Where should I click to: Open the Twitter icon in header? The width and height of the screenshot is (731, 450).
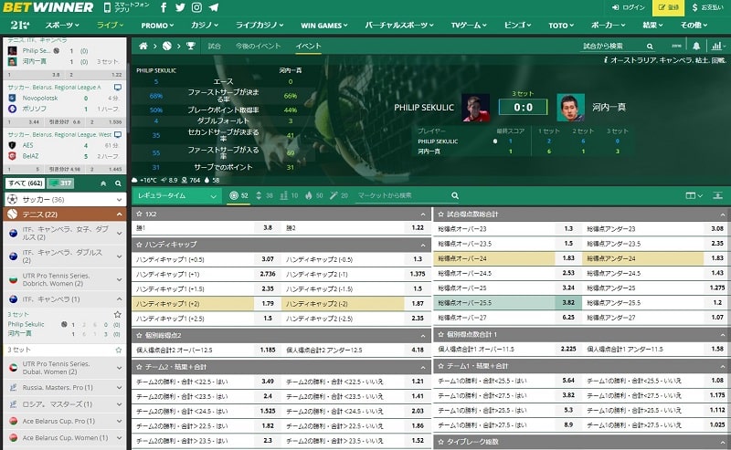point(180,7)
